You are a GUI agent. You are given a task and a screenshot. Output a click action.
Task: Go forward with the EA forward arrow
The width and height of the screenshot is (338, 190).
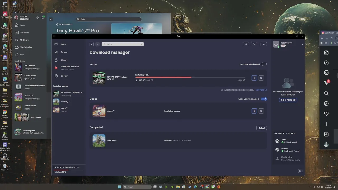coord(97,44)
